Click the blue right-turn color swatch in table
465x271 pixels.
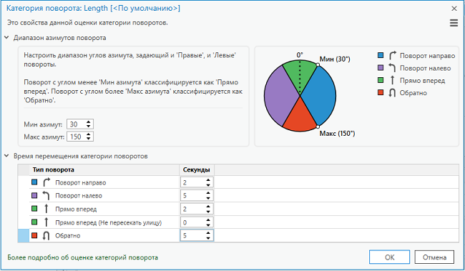(x=34, y=182)
